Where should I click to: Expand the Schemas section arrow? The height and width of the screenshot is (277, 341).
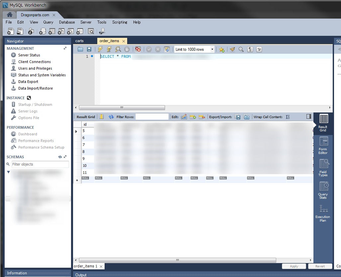[x=65, y=157]
